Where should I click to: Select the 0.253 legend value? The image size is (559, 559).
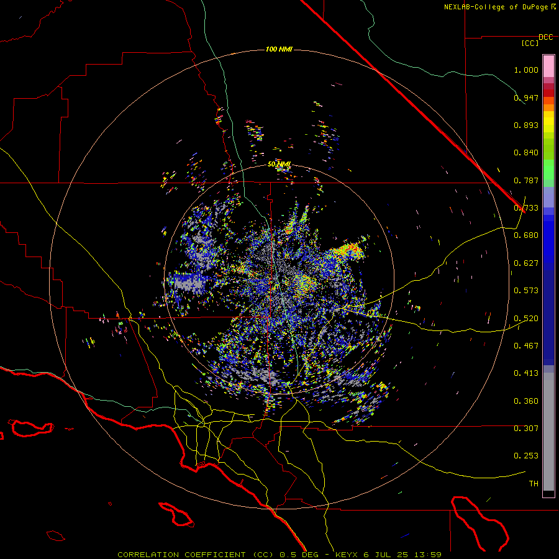click(x=526, y=456)
